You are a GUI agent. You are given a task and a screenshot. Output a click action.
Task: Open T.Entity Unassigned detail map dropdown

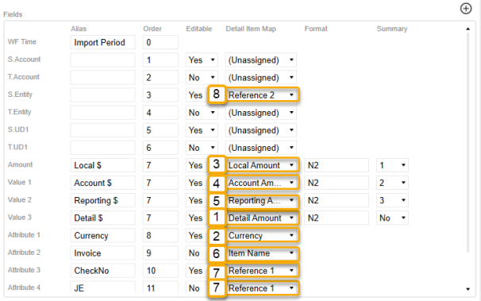(261, 113)
